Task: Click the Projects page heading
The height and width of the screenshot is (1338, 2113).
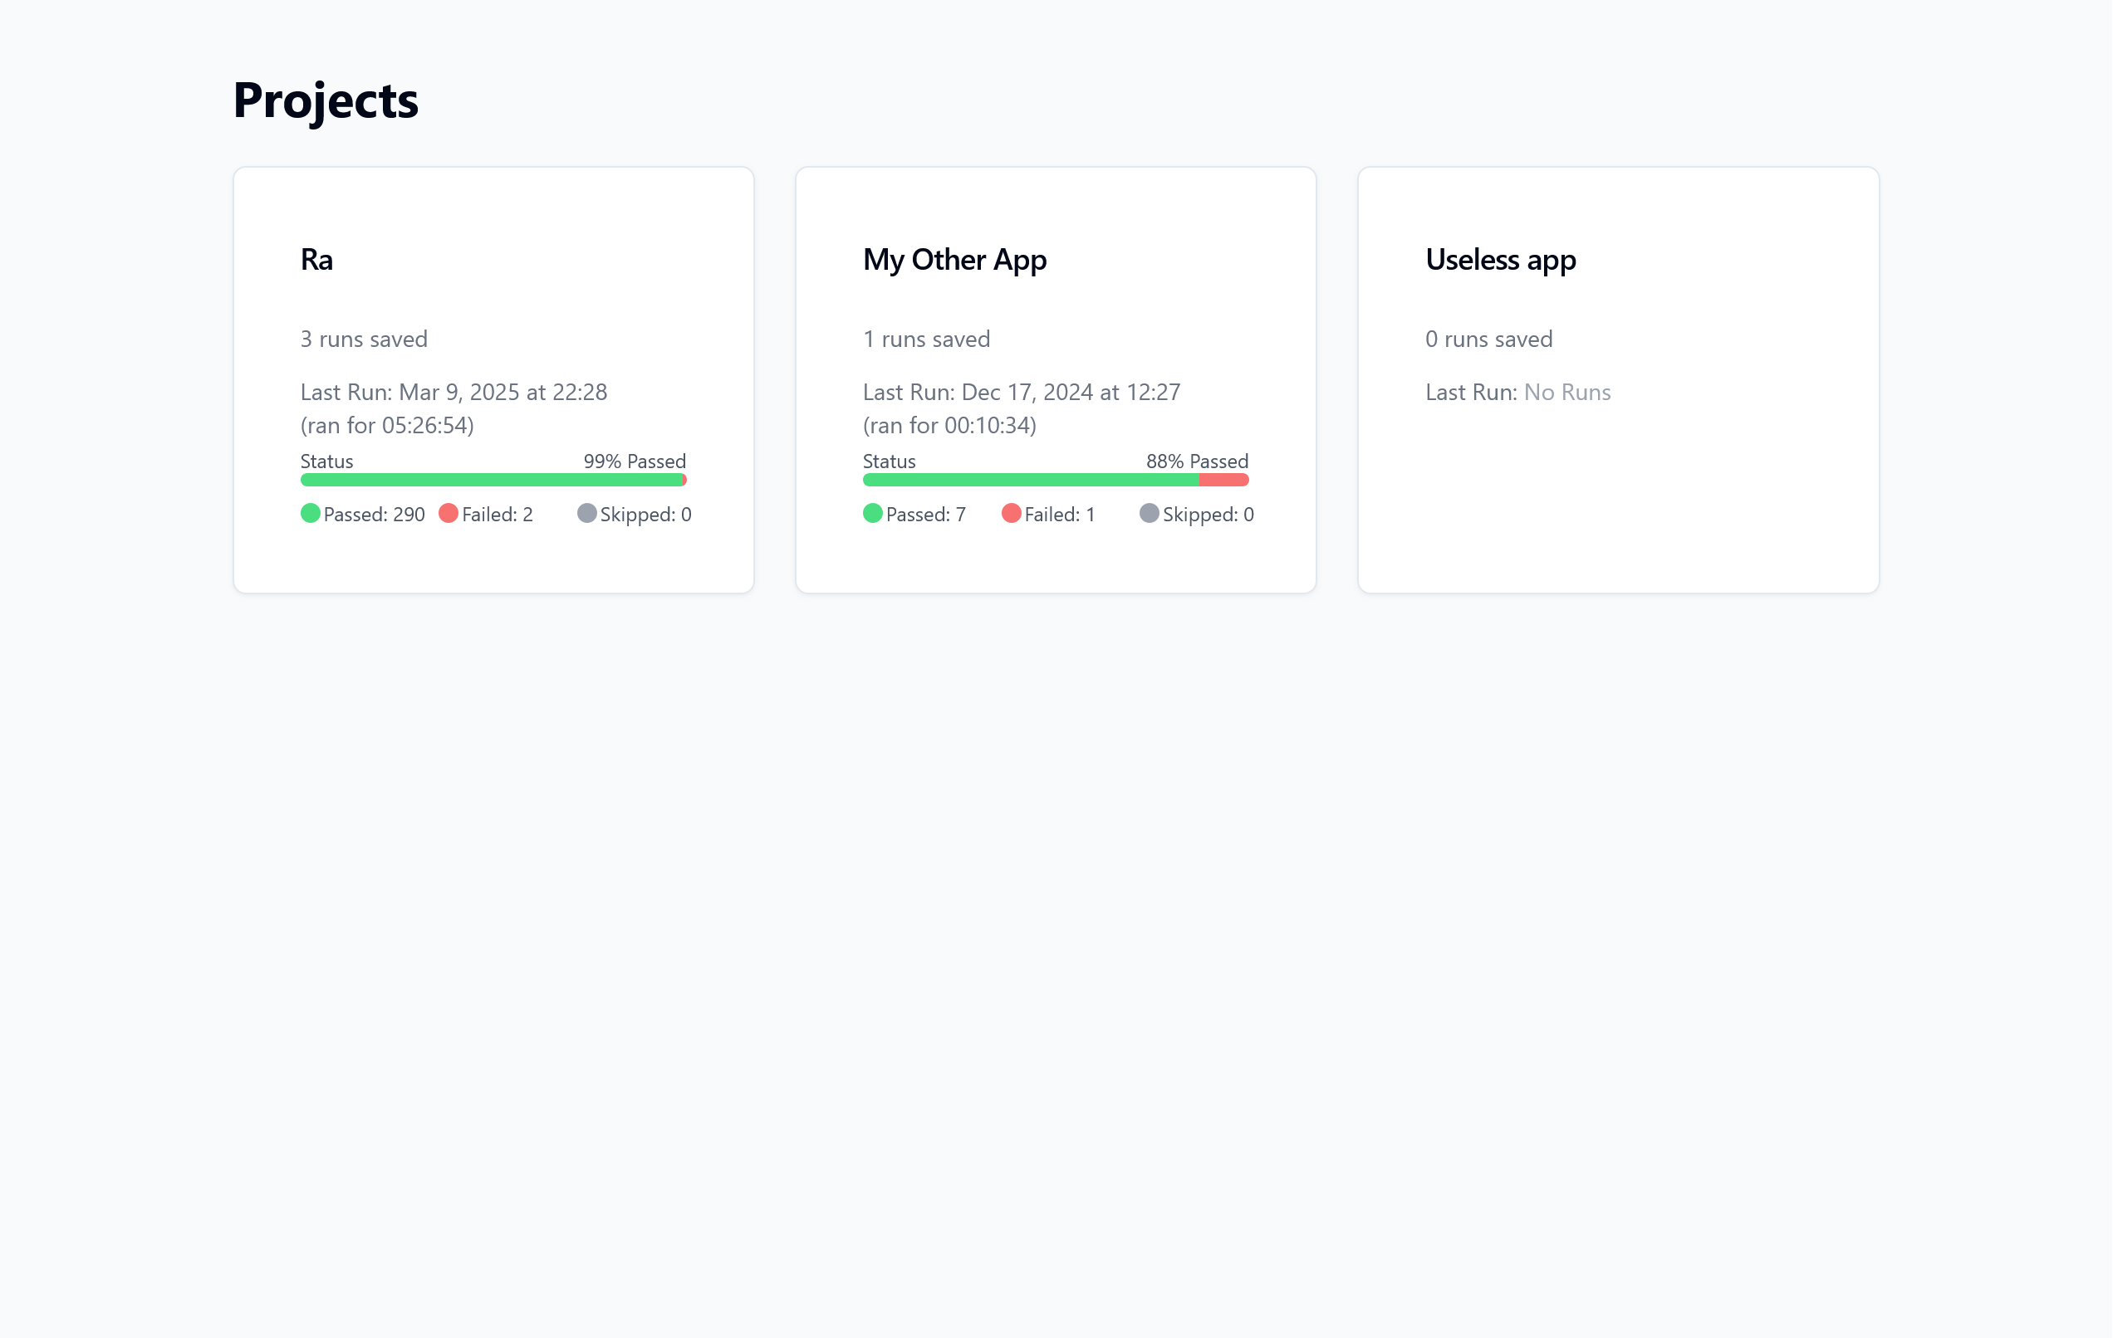Action: click(326, 100)
